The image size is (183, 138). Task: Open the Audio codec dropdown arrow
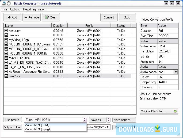[176, 72]
